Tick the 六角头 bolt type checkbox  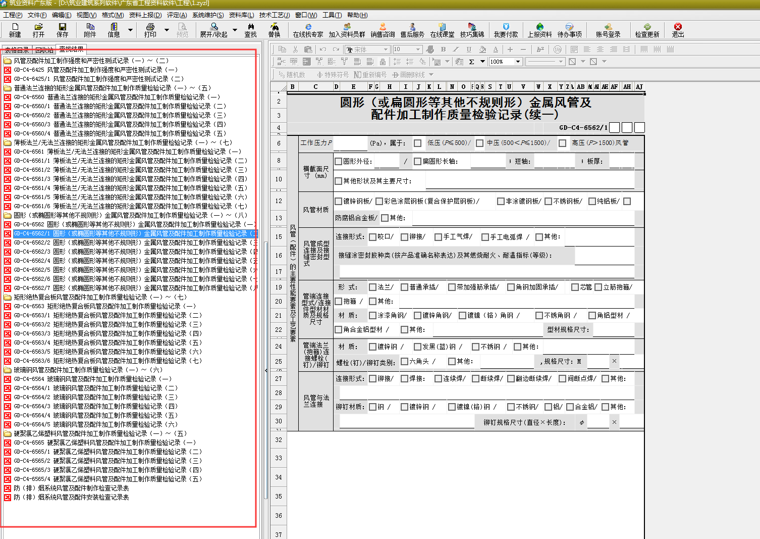[404, 361]
